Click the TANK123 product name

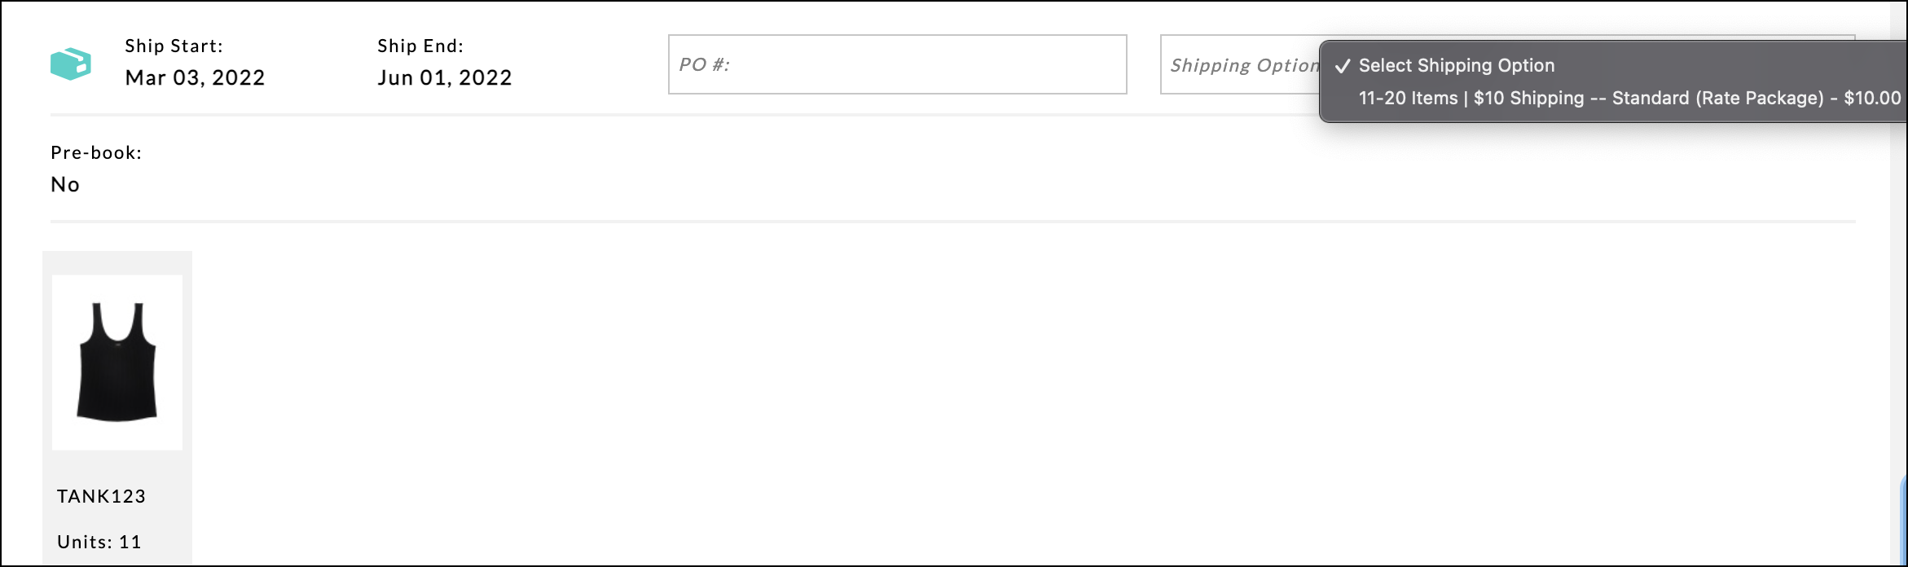pos(101,496)
